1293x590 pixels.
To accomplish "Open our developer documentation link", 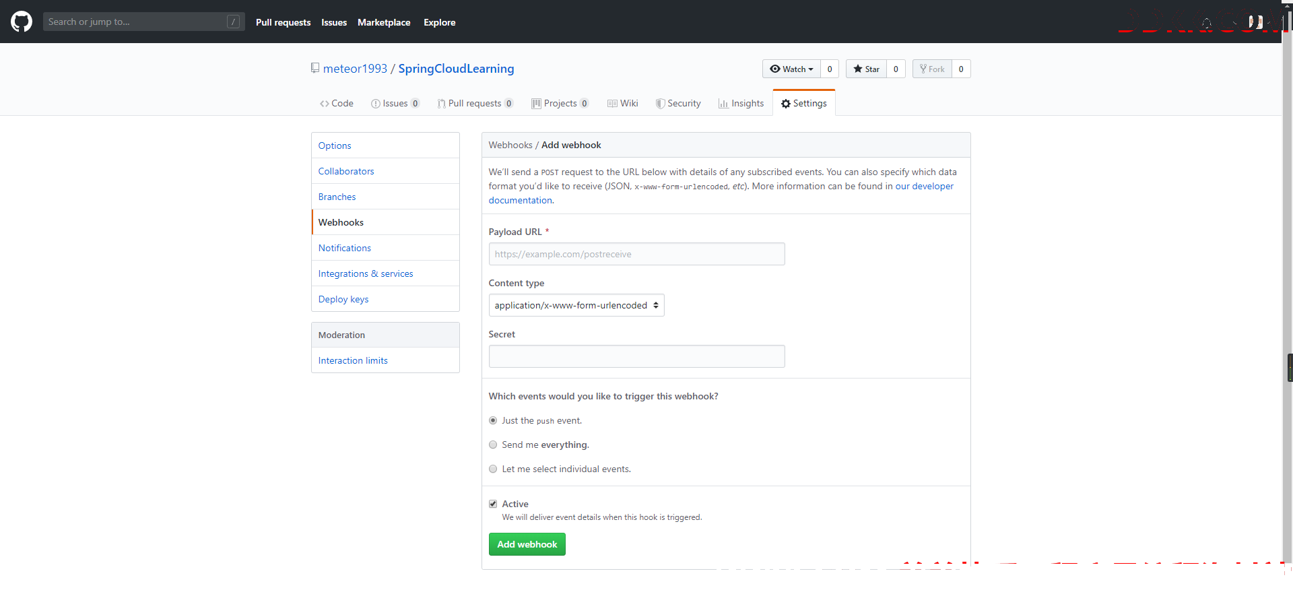I will coord(924,186).
